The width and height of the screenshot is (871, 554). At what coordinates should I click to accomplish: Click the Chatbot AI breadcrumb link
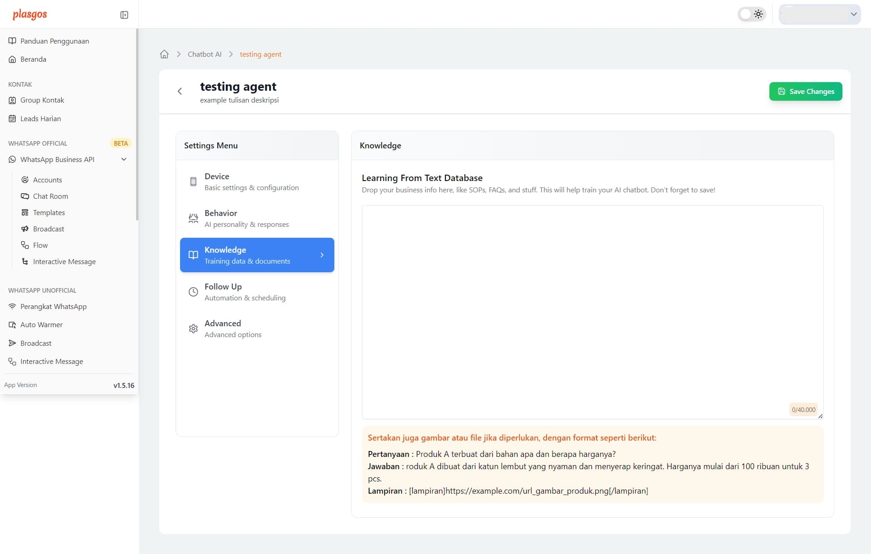coord(205,54)
